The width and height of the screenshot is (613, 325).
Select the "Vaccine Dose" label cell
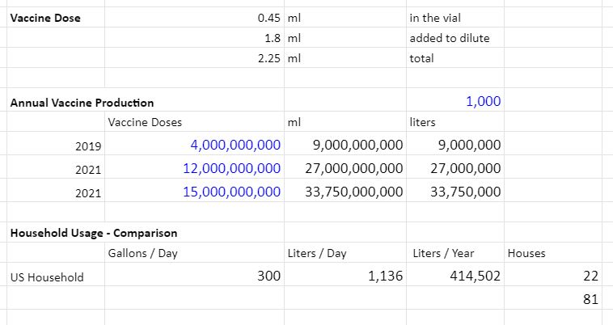coord(45,18)
